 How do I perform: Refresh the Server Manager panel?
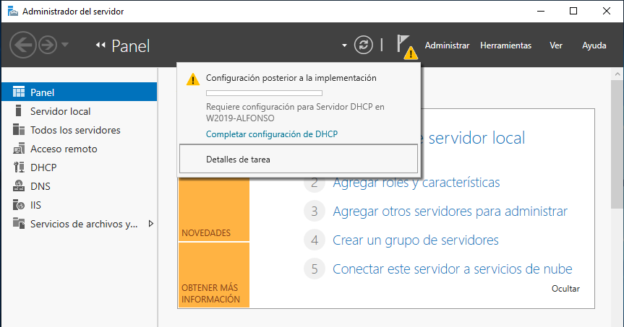(363, 45)
